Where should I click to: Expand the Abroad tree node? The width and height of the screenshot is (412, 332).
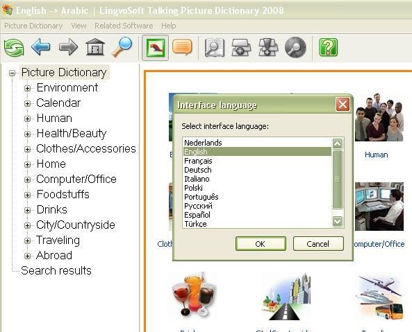point(27,256)
